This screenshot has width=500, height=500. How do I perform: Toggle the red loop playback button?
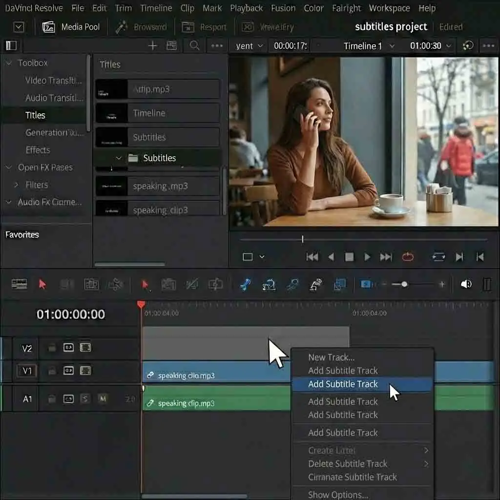pyautogui.click(x=408, y=257)
